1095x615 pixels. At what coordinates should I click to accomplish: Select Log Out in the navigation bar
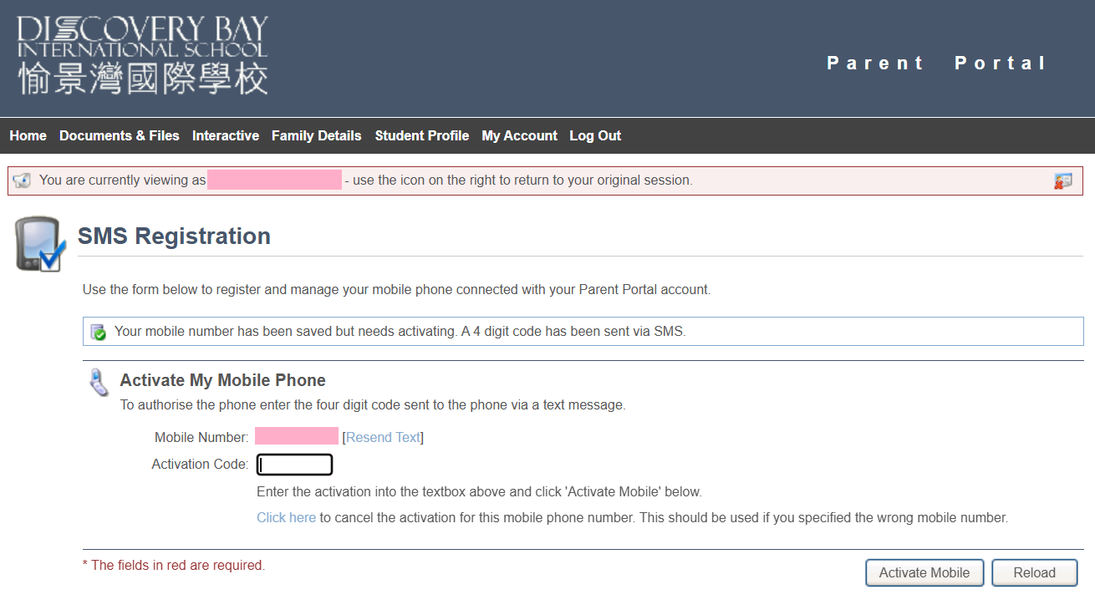[595, 135]
